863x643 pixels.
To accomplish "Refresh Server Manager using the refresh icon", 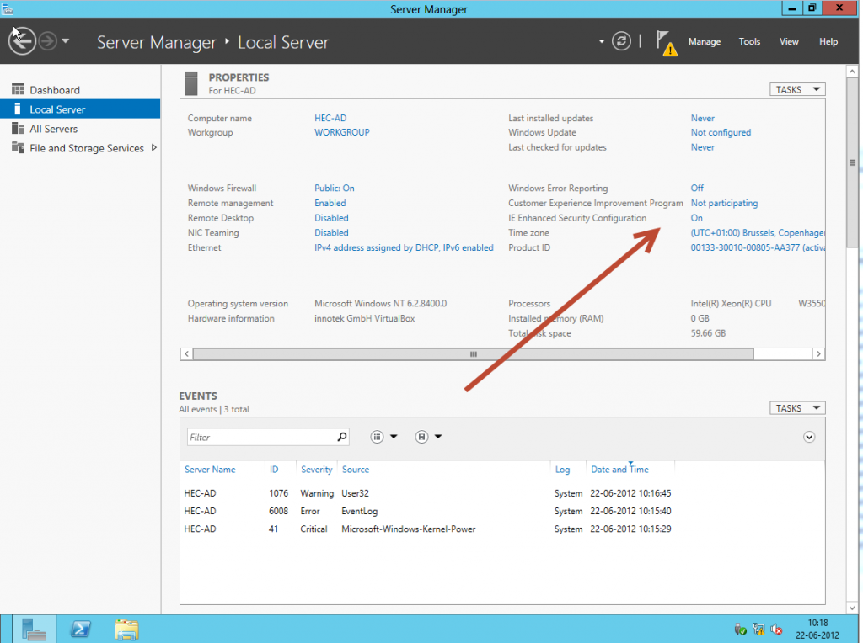I will point(621,40).
